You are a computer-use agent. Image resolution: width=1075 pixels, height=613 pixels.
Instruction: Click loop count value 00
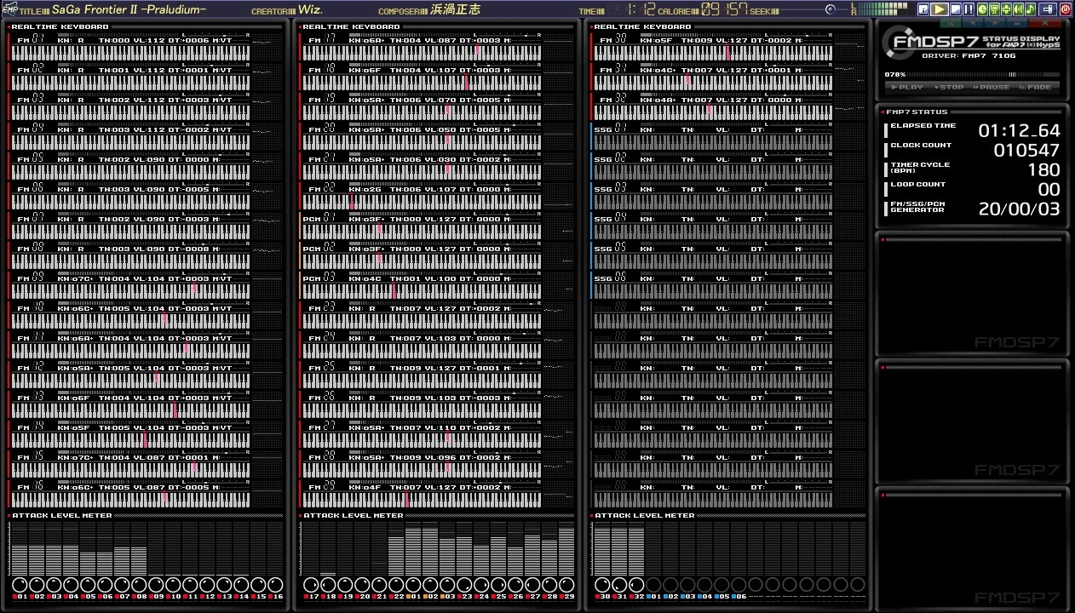point(1049,190)
